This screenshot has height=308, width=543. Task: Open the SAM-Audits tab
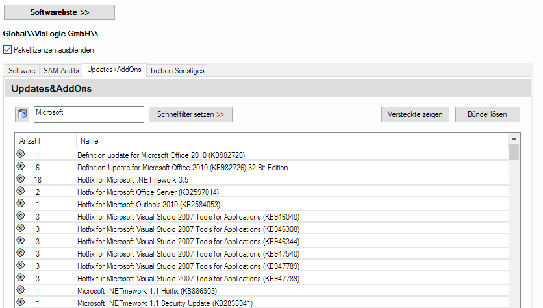coord(61,71)
